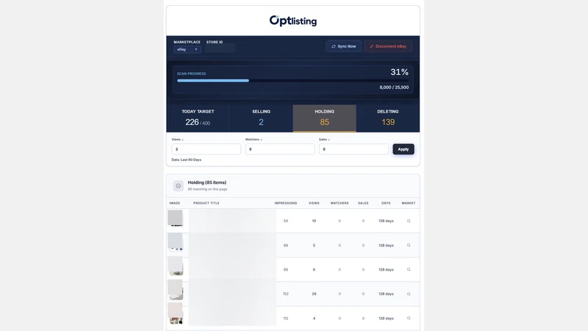
Task: Click the Sync Now refresh icon
Action: tap(334, 46)
